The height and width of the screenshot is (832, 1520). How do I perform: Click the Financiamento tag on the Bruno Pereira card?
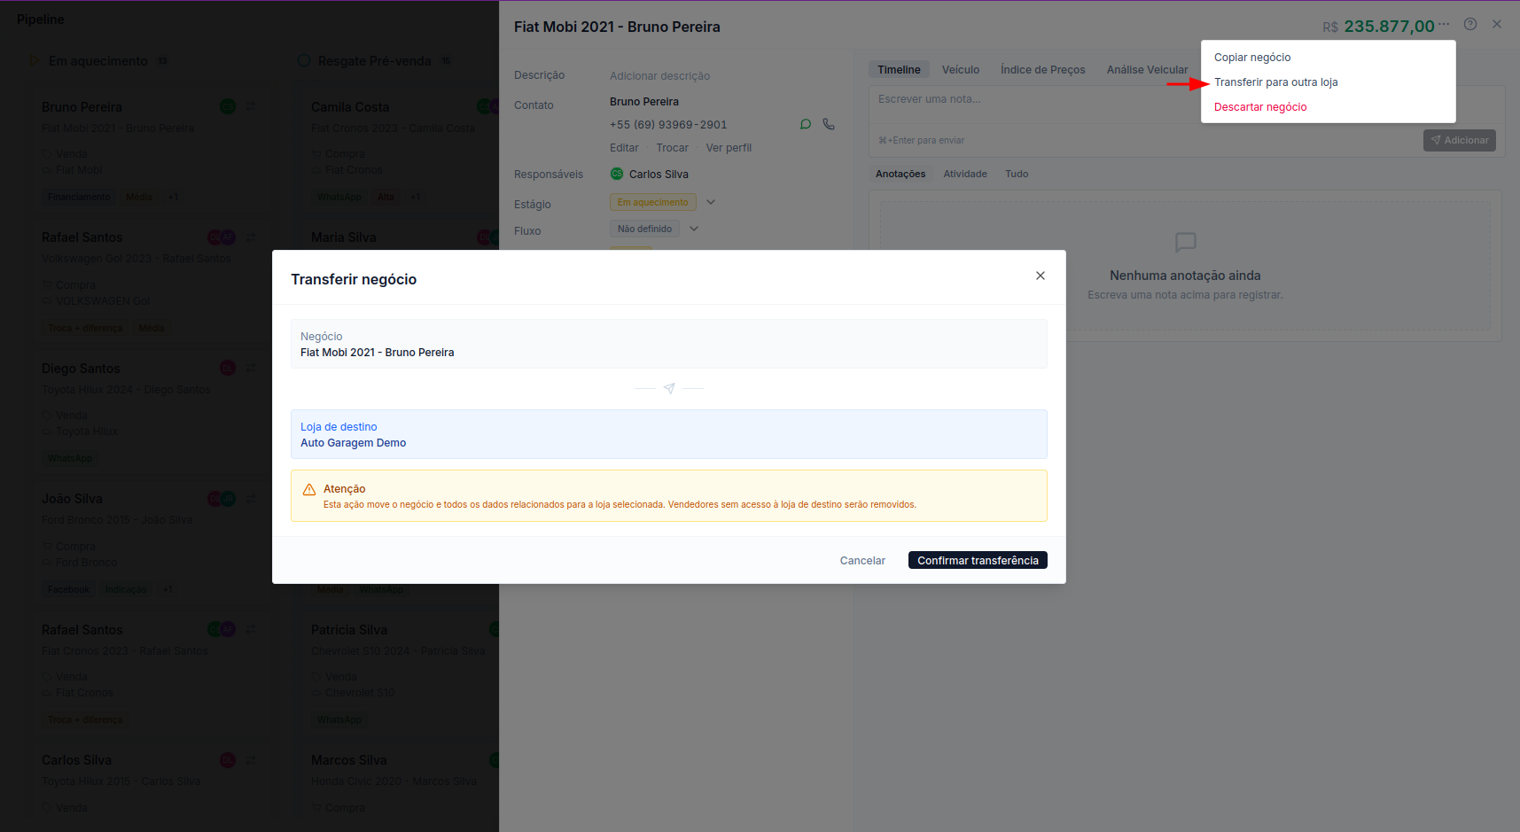tap(79, 197)
